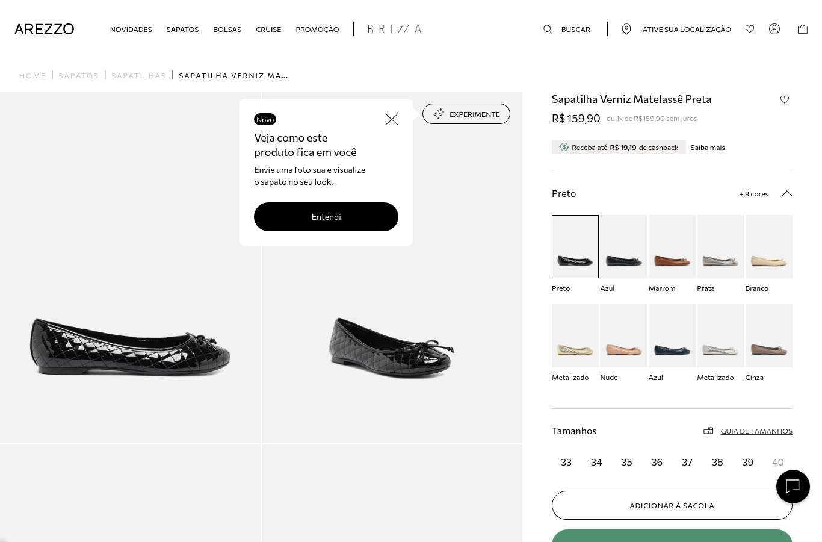Click the location pin icon
This screenshot has width=822, height=542.
[626, 29]
